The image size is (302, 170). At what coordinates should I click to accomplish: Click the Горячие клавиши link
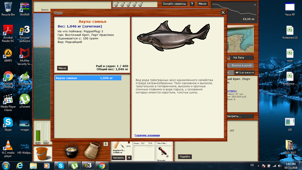point(147,135)
